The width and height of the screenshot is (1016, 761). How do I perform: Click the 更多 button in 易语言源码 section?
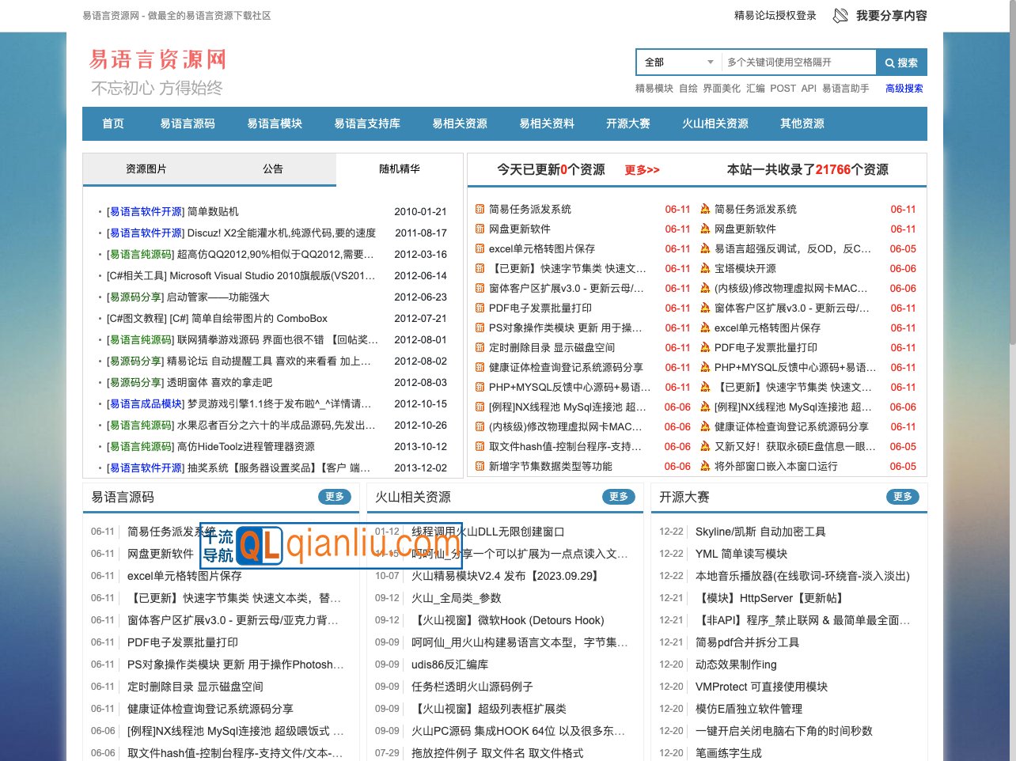coord(335,497)
